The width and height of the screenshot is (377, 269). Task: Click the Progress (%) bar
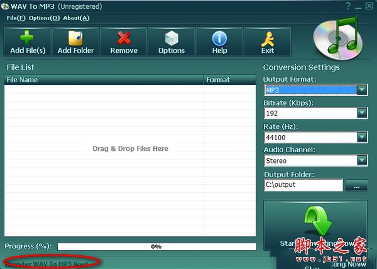click(157, 246)
